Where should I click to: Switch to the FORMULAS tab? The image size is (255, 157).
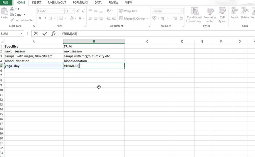[80, 3]
